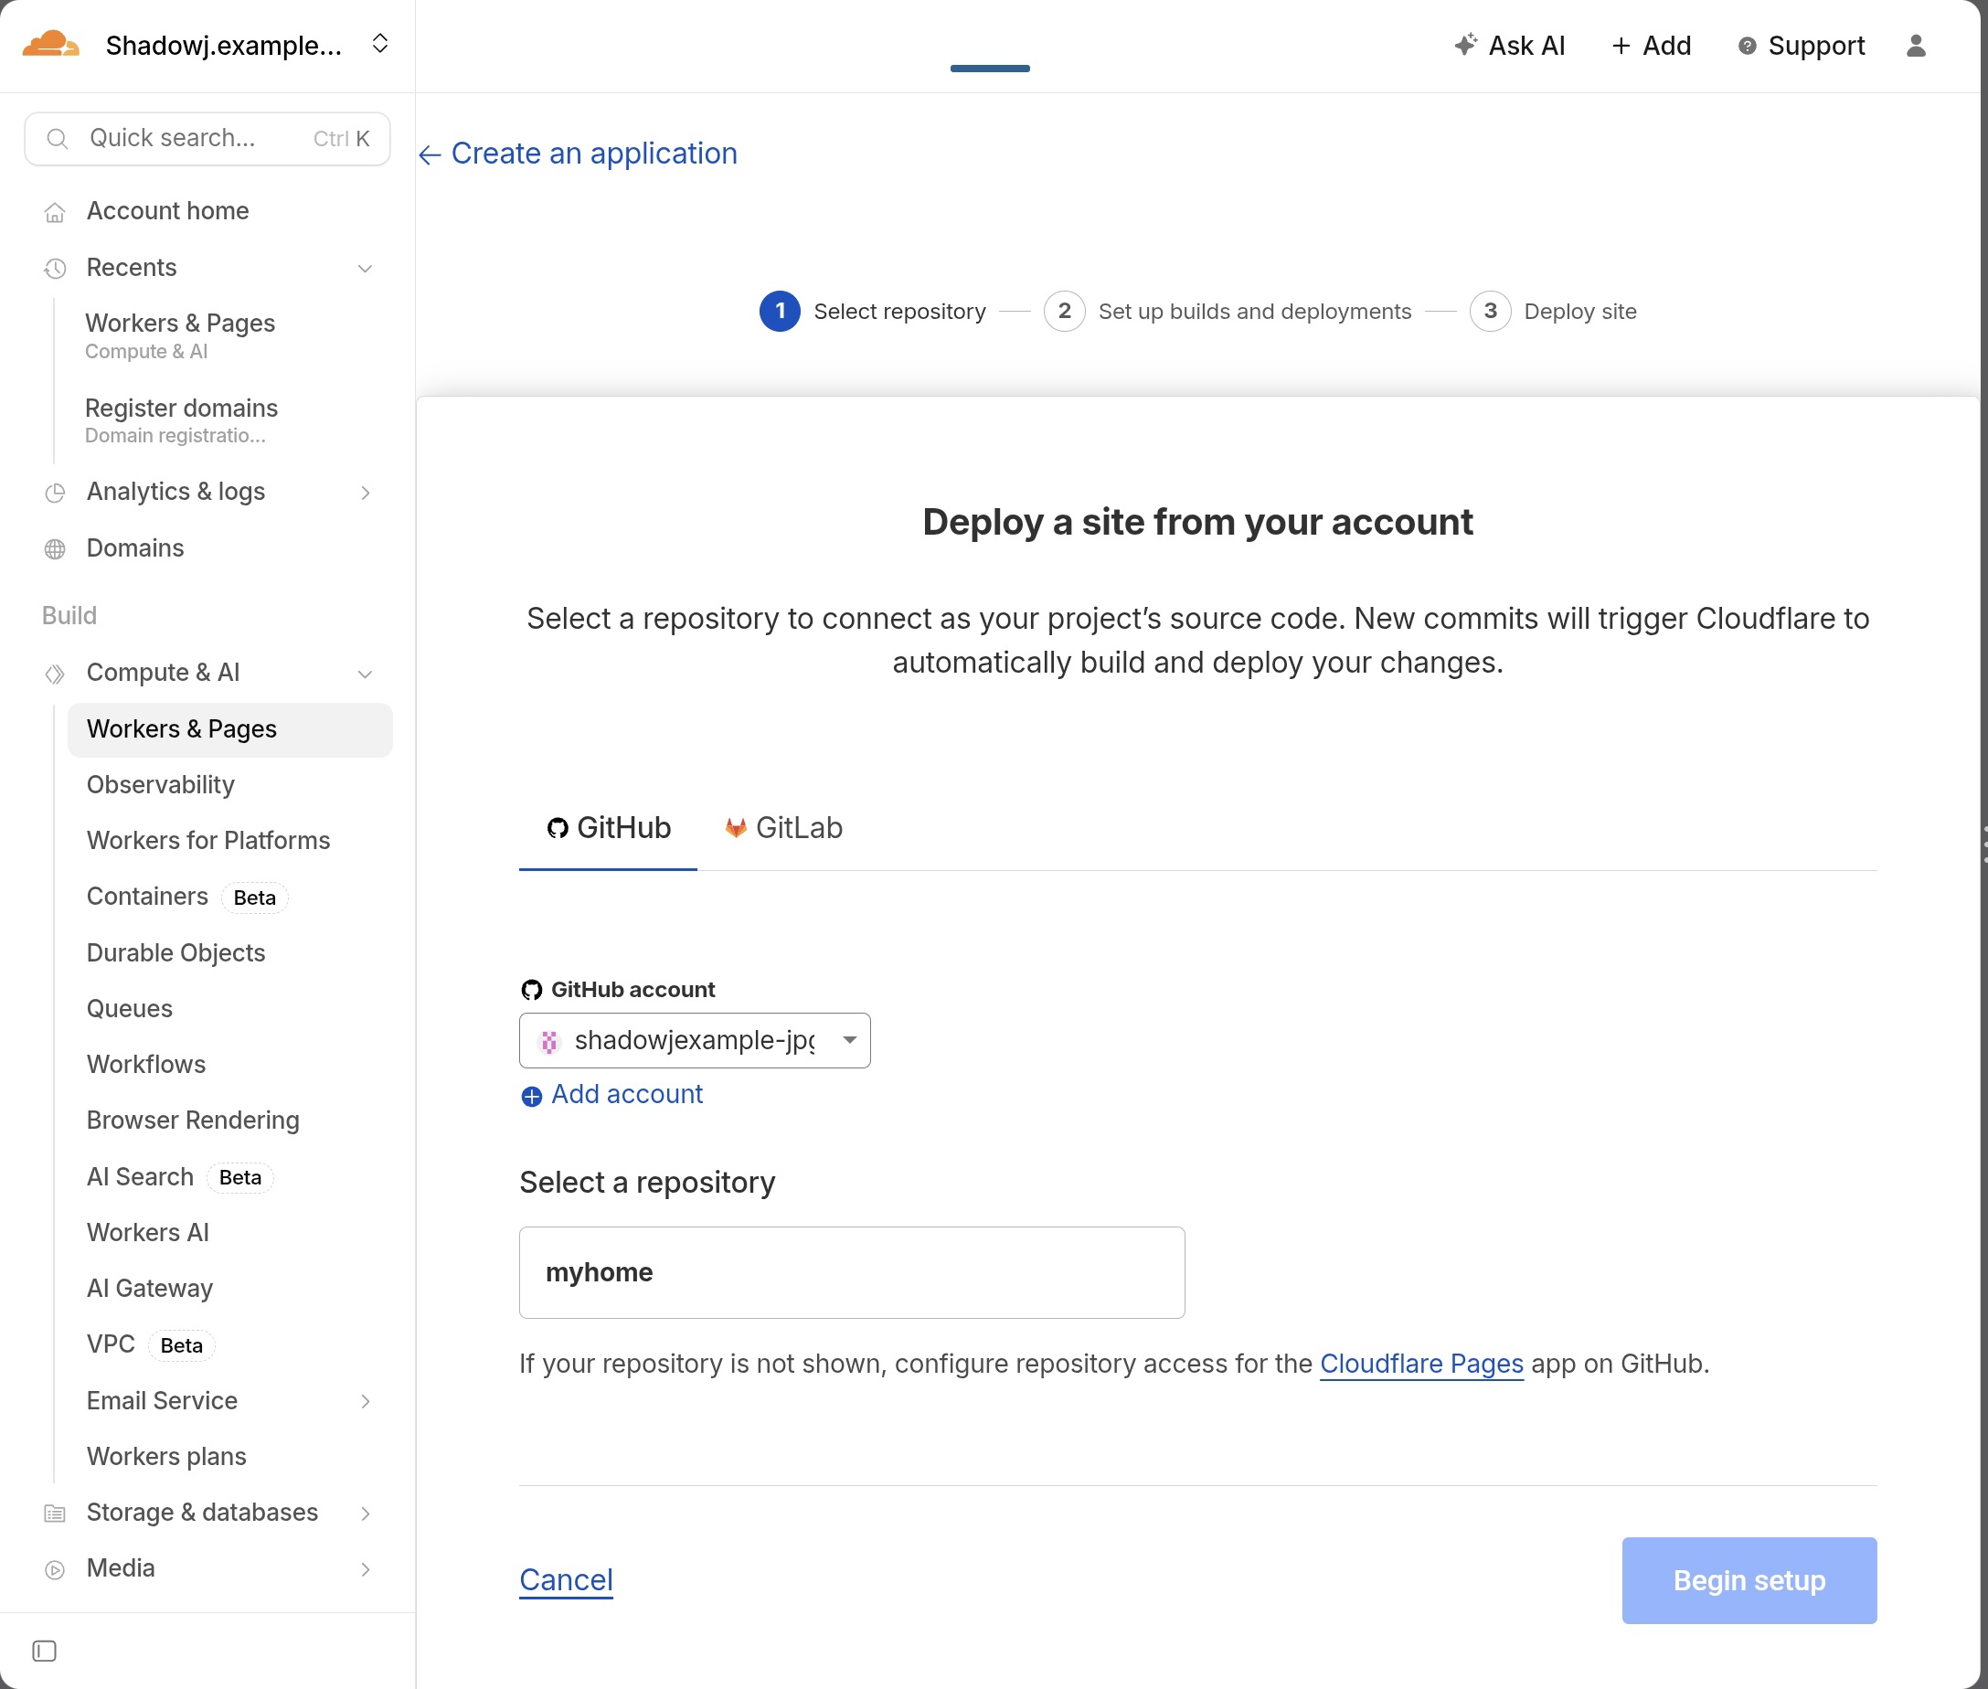Viewport: 1988px width, 1689px height.
Task: Click the Cloudflare logo icon
Action: click(x=49, y=45)
